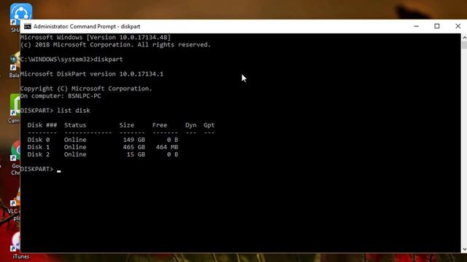Click the 'Status' column header
This screenshot has width=467, height=262.
pos(75,125)
